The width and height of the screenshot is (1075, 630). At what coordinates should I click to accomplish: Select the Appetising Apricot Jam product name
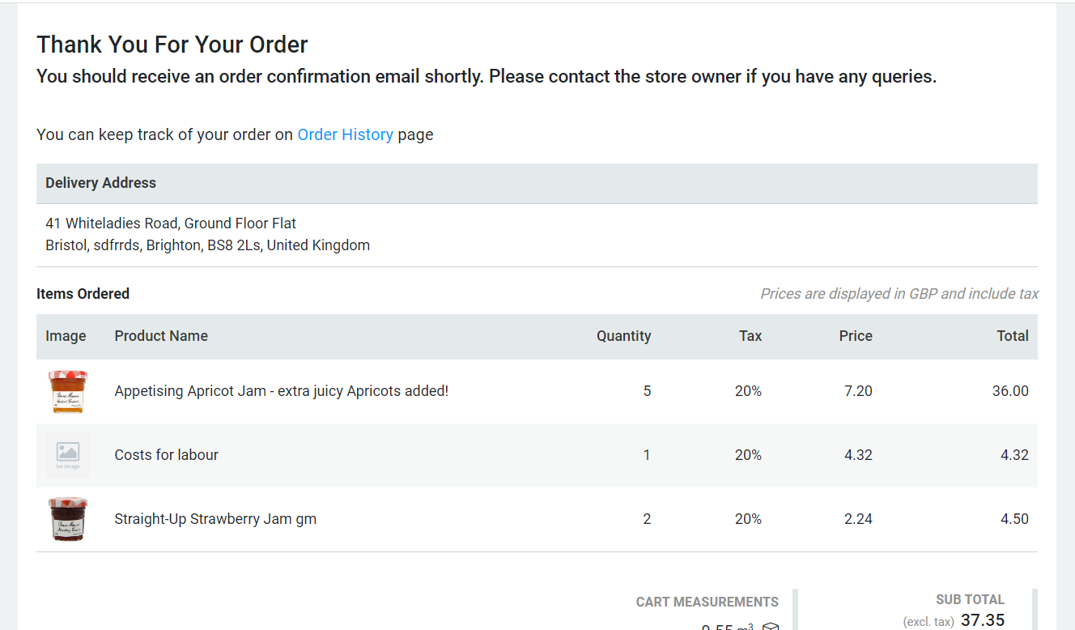coord(281,390)
